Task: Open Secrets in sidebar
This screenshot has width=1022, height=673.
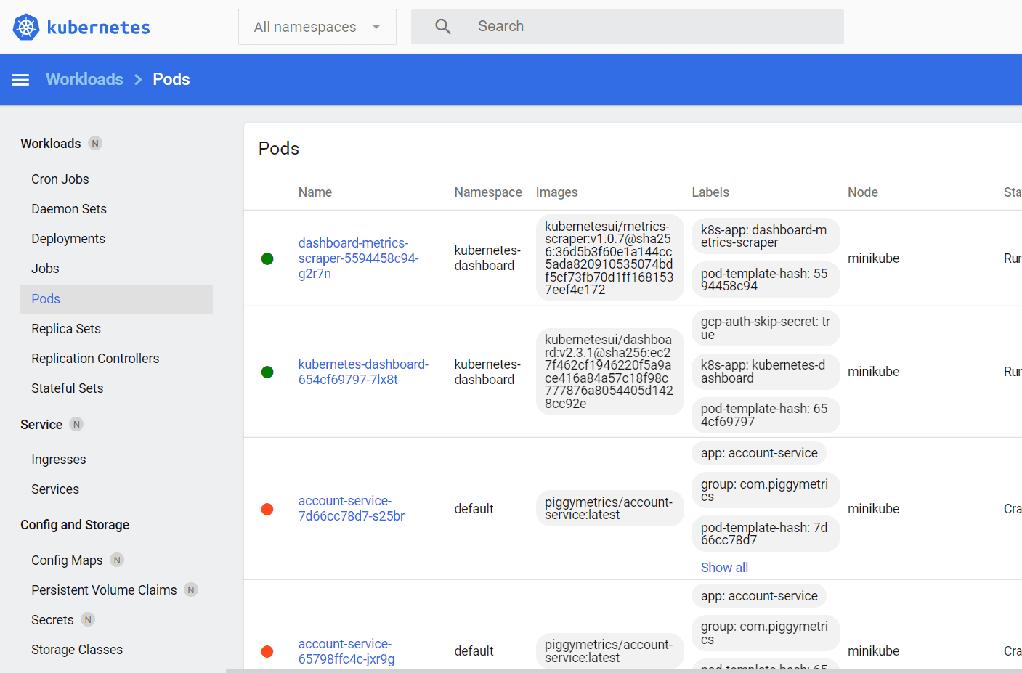Action: coord(52,620)
